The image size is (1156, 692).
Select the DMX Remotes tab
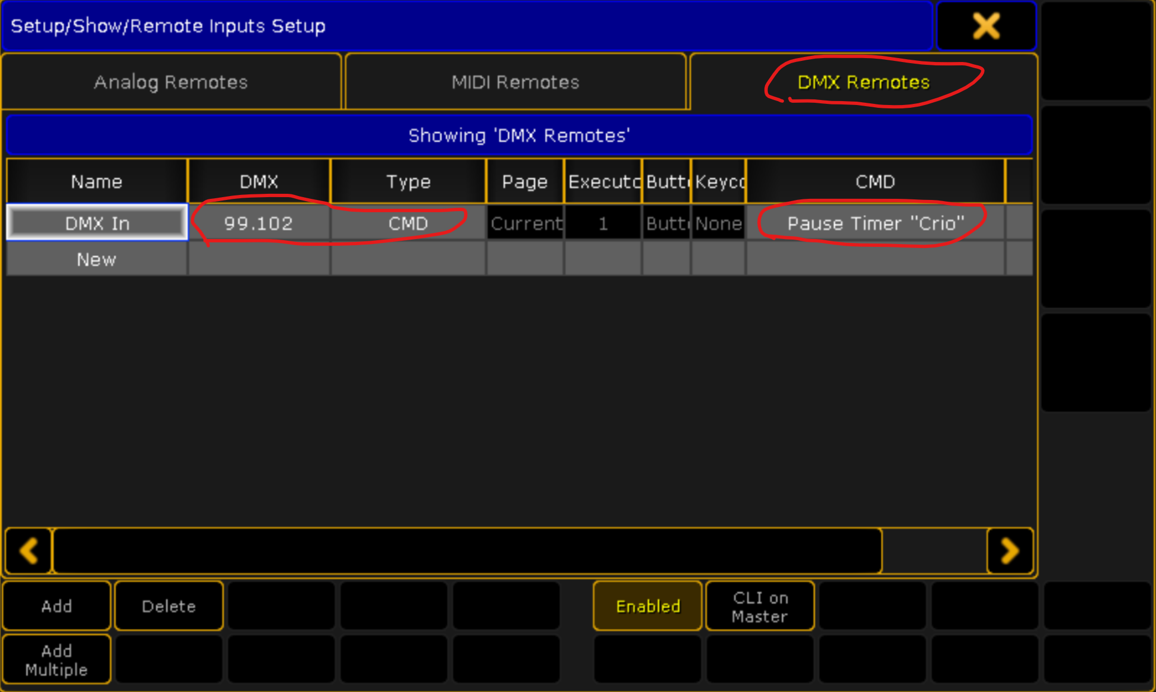(863, 82)
